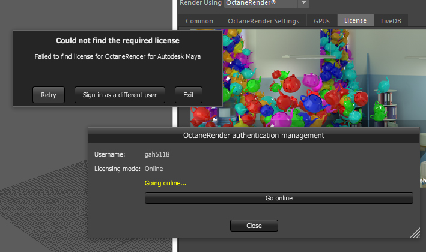The height and width of the screenshot is (252, 426).
Task: Click the Render Using dropdown arrow
Action: pyautogui.click(x=303, y=3)
